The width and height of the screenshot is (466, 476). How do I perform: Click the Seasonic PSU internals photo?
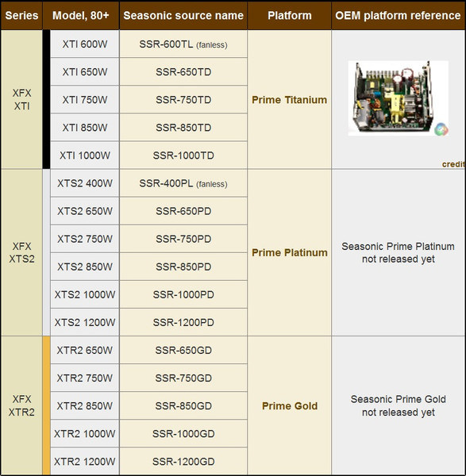398,98
